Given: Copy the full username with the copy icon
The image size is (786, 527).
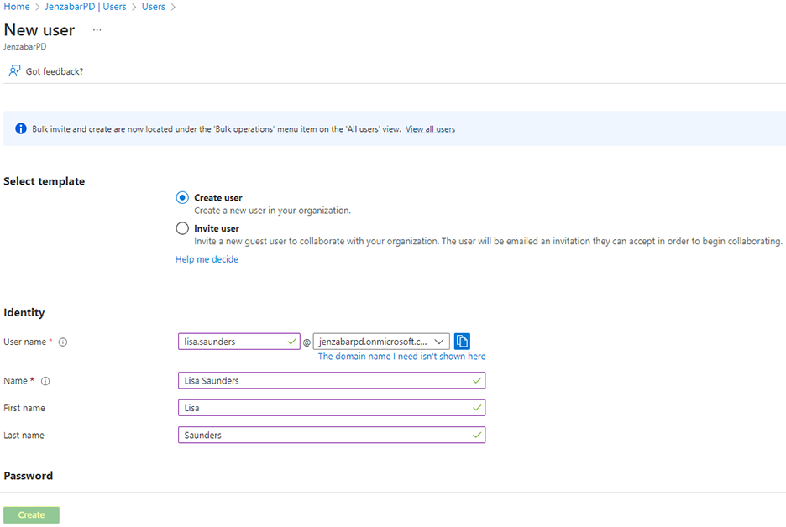Looking at the screenshot, I should coord(462,341).
